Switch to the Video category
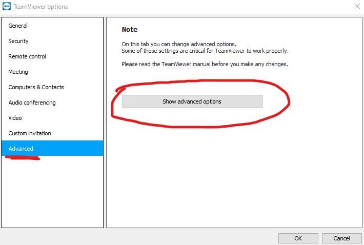 pyautogui.click(x=52, y=118)
